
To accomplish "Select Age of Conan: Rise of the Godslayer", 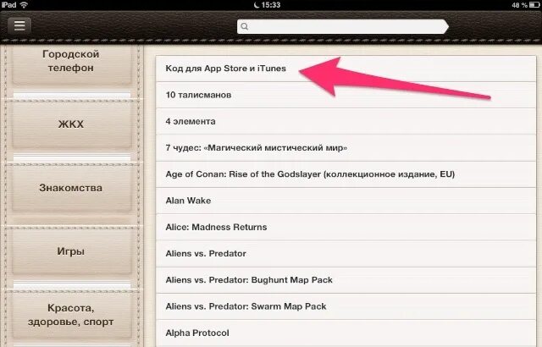I will coord(346,174).
